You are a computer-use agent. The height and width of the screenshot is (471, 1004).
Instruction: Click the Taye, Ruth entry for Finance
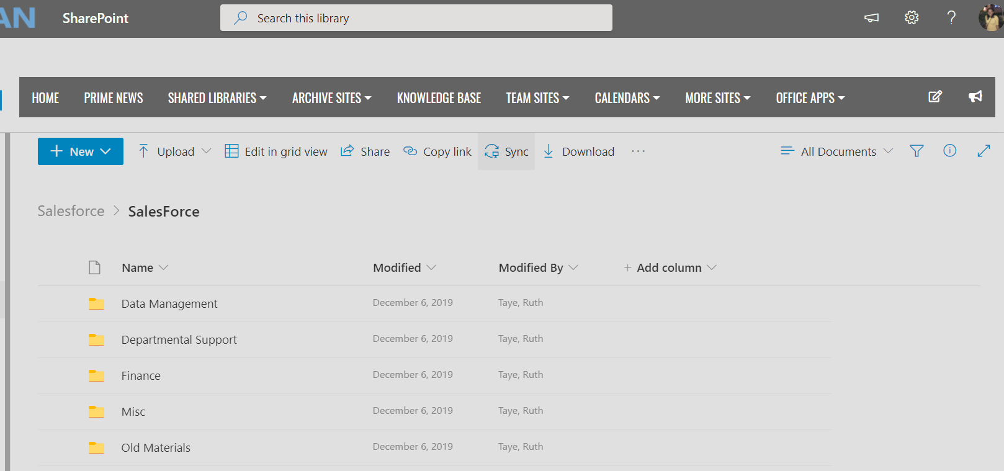[521, 375]
